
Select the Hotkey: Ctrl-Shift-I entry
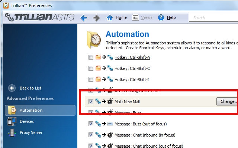132,80
